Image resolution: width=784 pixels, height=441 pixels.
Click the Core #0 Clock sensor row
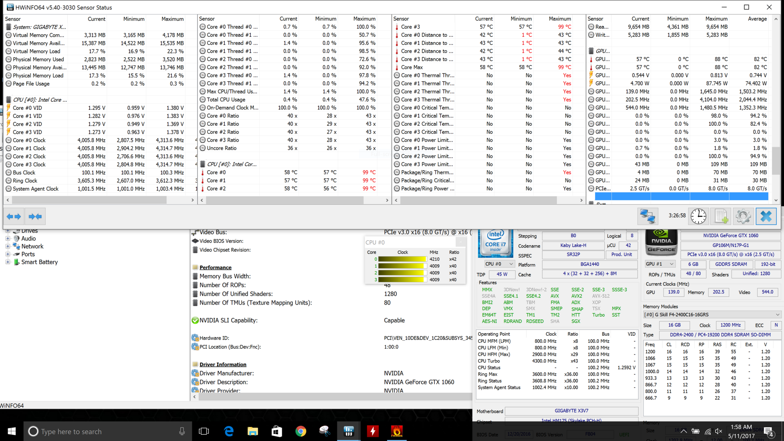(100, 140)
